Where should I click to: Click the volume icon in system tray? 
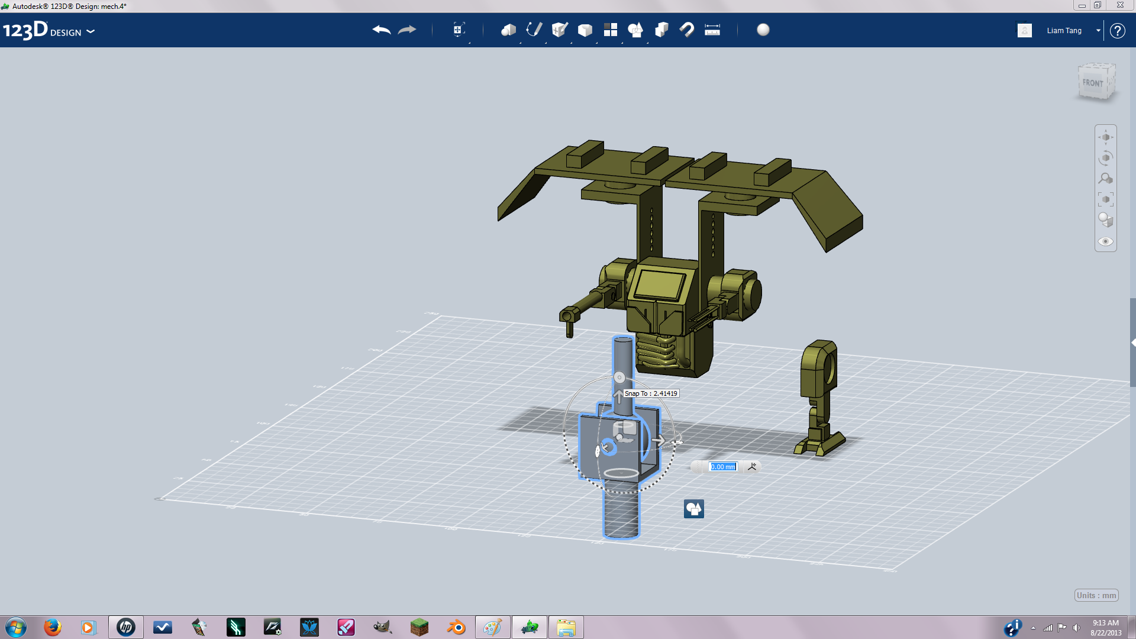click(x=1076, y=628)
